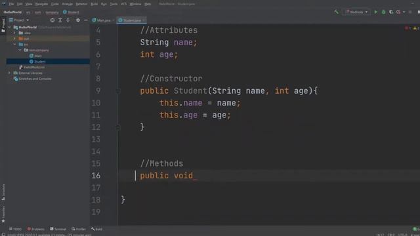Screen dimensions: 420x236
Task: Click the tool window toggle icon in the status bar corner
Action: click(3, 235)
